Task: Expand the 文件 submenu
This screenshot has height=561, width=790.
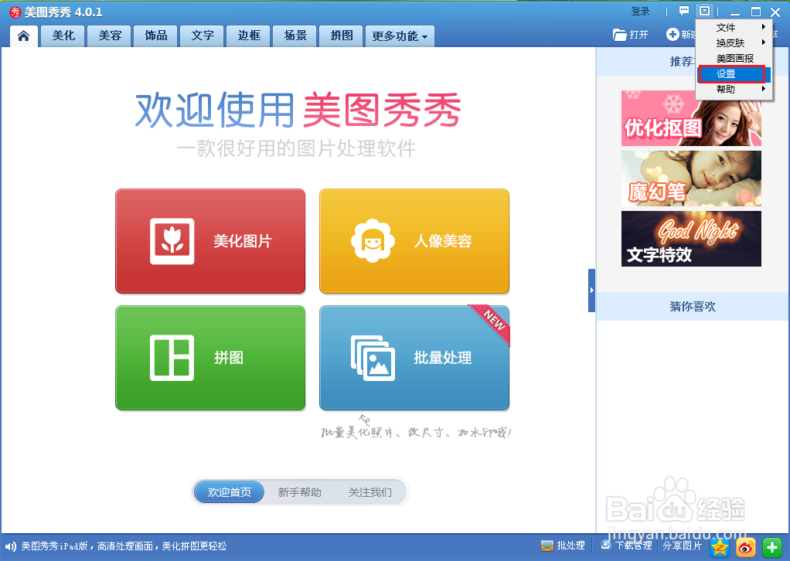Action: (734, 27)
